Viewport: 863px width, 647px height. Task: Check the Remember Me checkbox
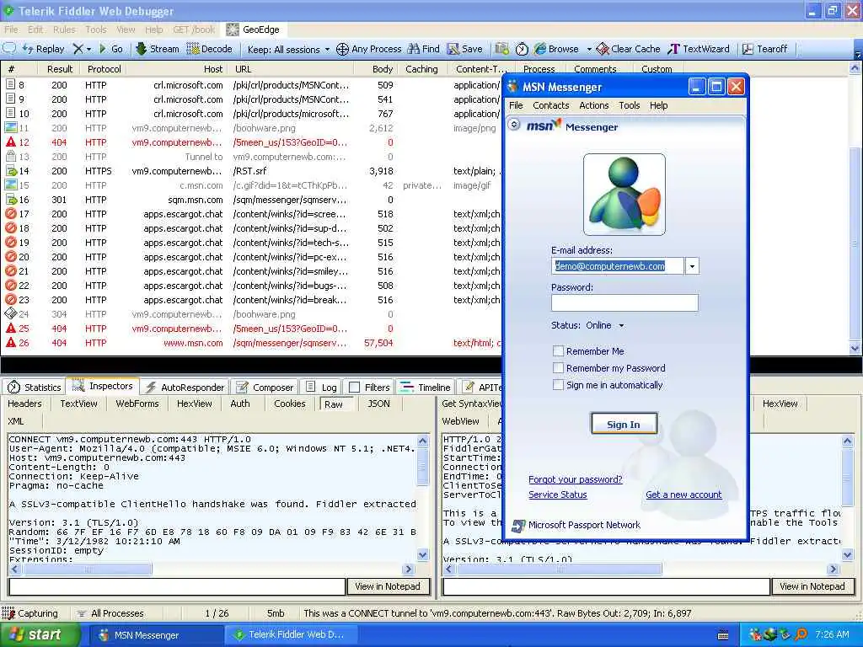(x=558, y=351)
